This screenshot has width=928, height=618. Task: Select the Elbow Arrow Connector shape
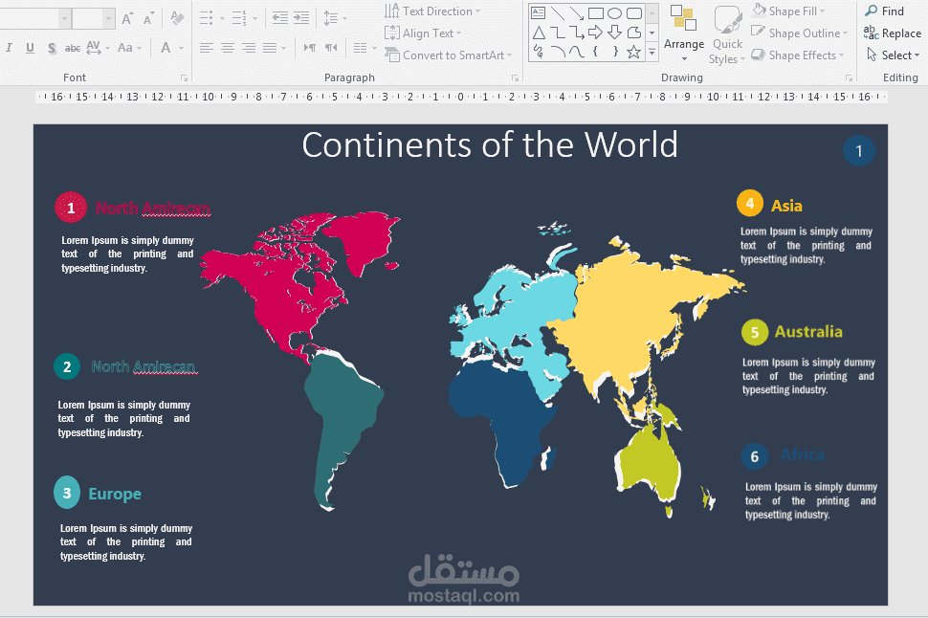tap(577, 32)
